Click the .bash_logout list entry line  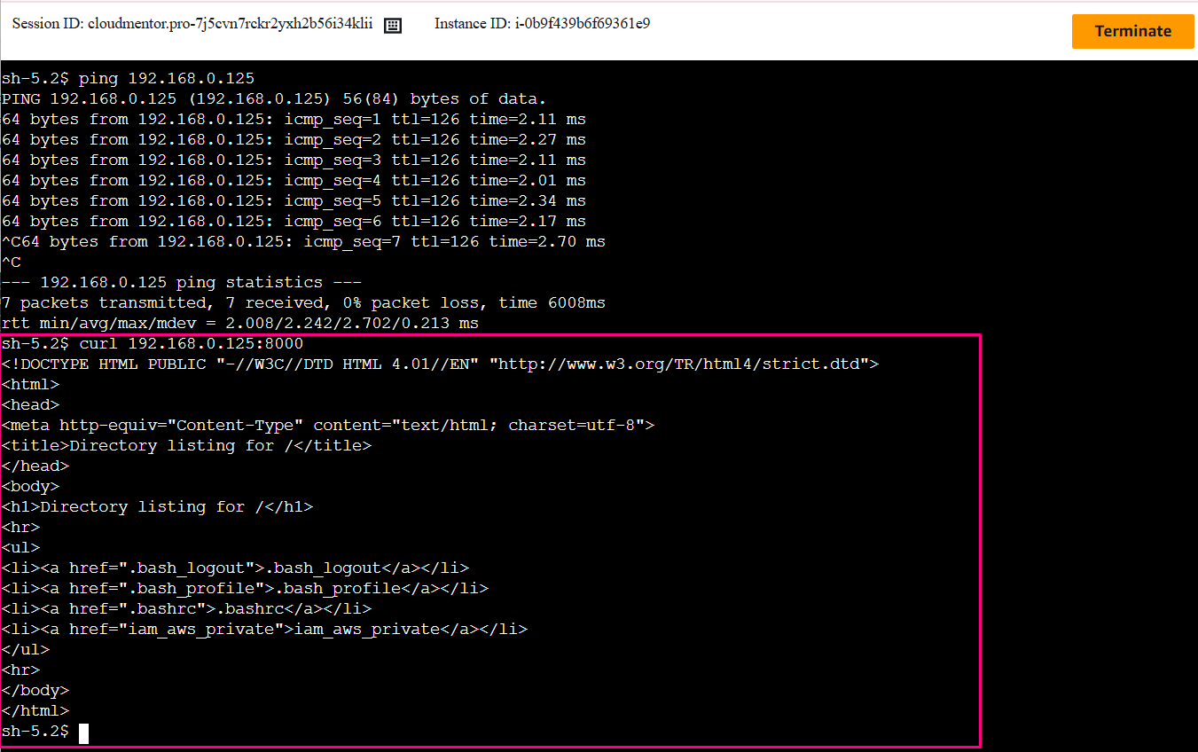point(235,568)
